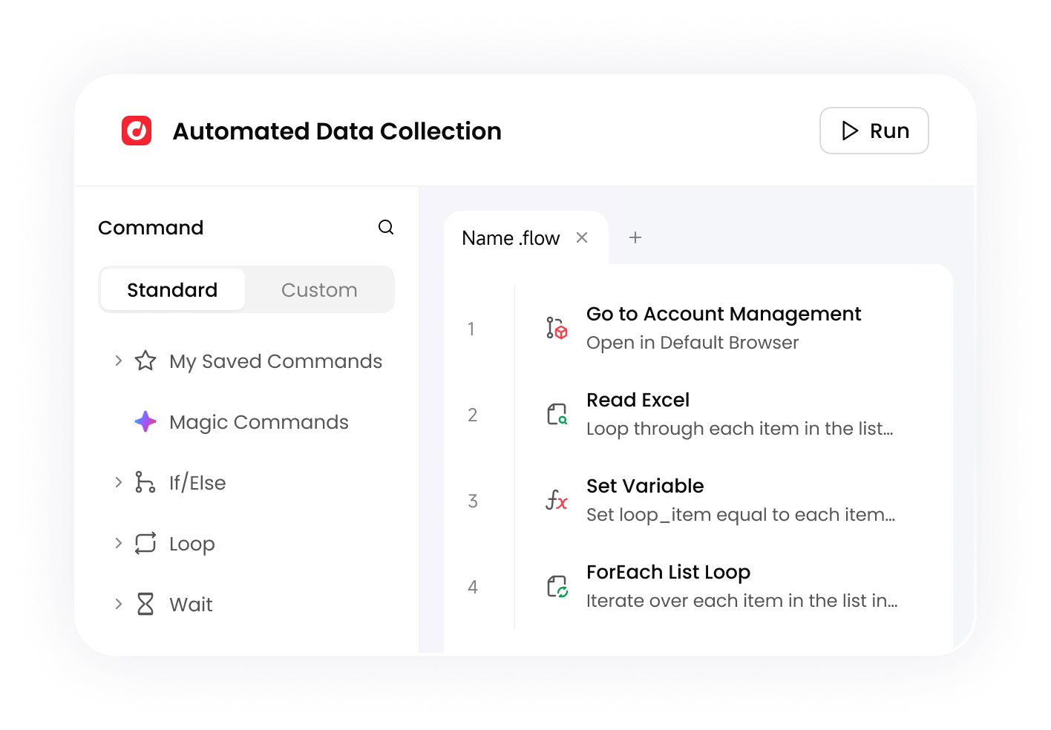Expand the My Saved Commands section

coord(118,361)
